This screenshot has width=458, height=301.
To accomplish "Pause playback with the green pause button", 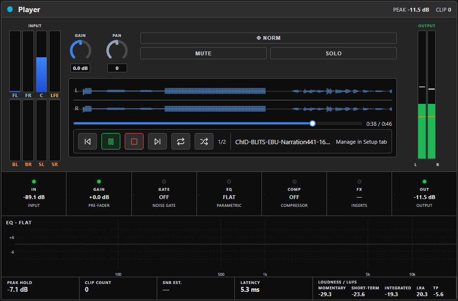I will 111,141.
